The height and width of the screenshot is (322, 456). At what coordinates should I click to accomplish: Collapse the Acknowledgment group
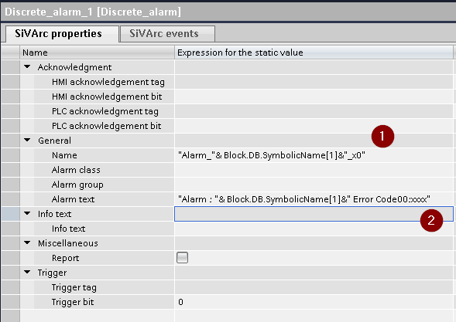(x=27, y=66)
